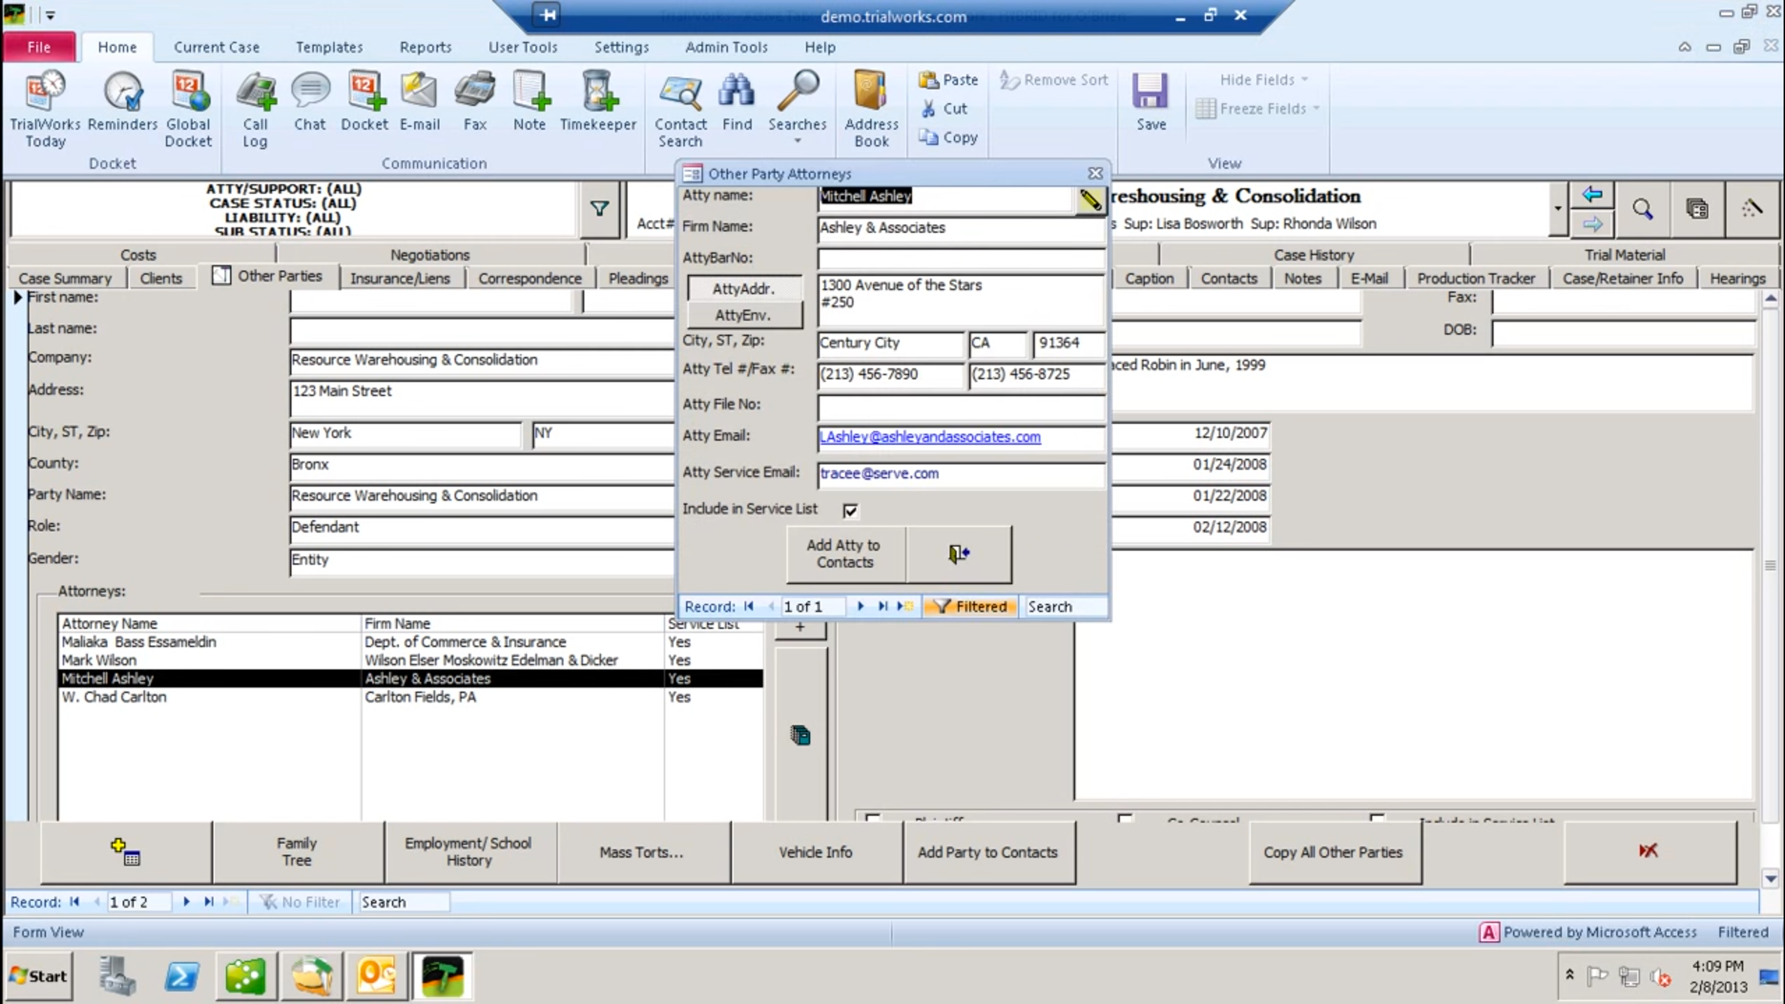Click the Cut command
This screenshot has width=1785, height=1004.
coord(944,109)
